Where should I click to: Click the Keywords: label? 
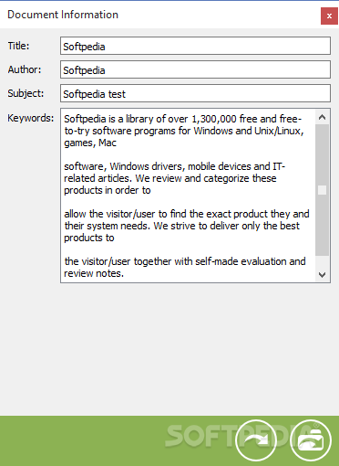coord(30,118)
